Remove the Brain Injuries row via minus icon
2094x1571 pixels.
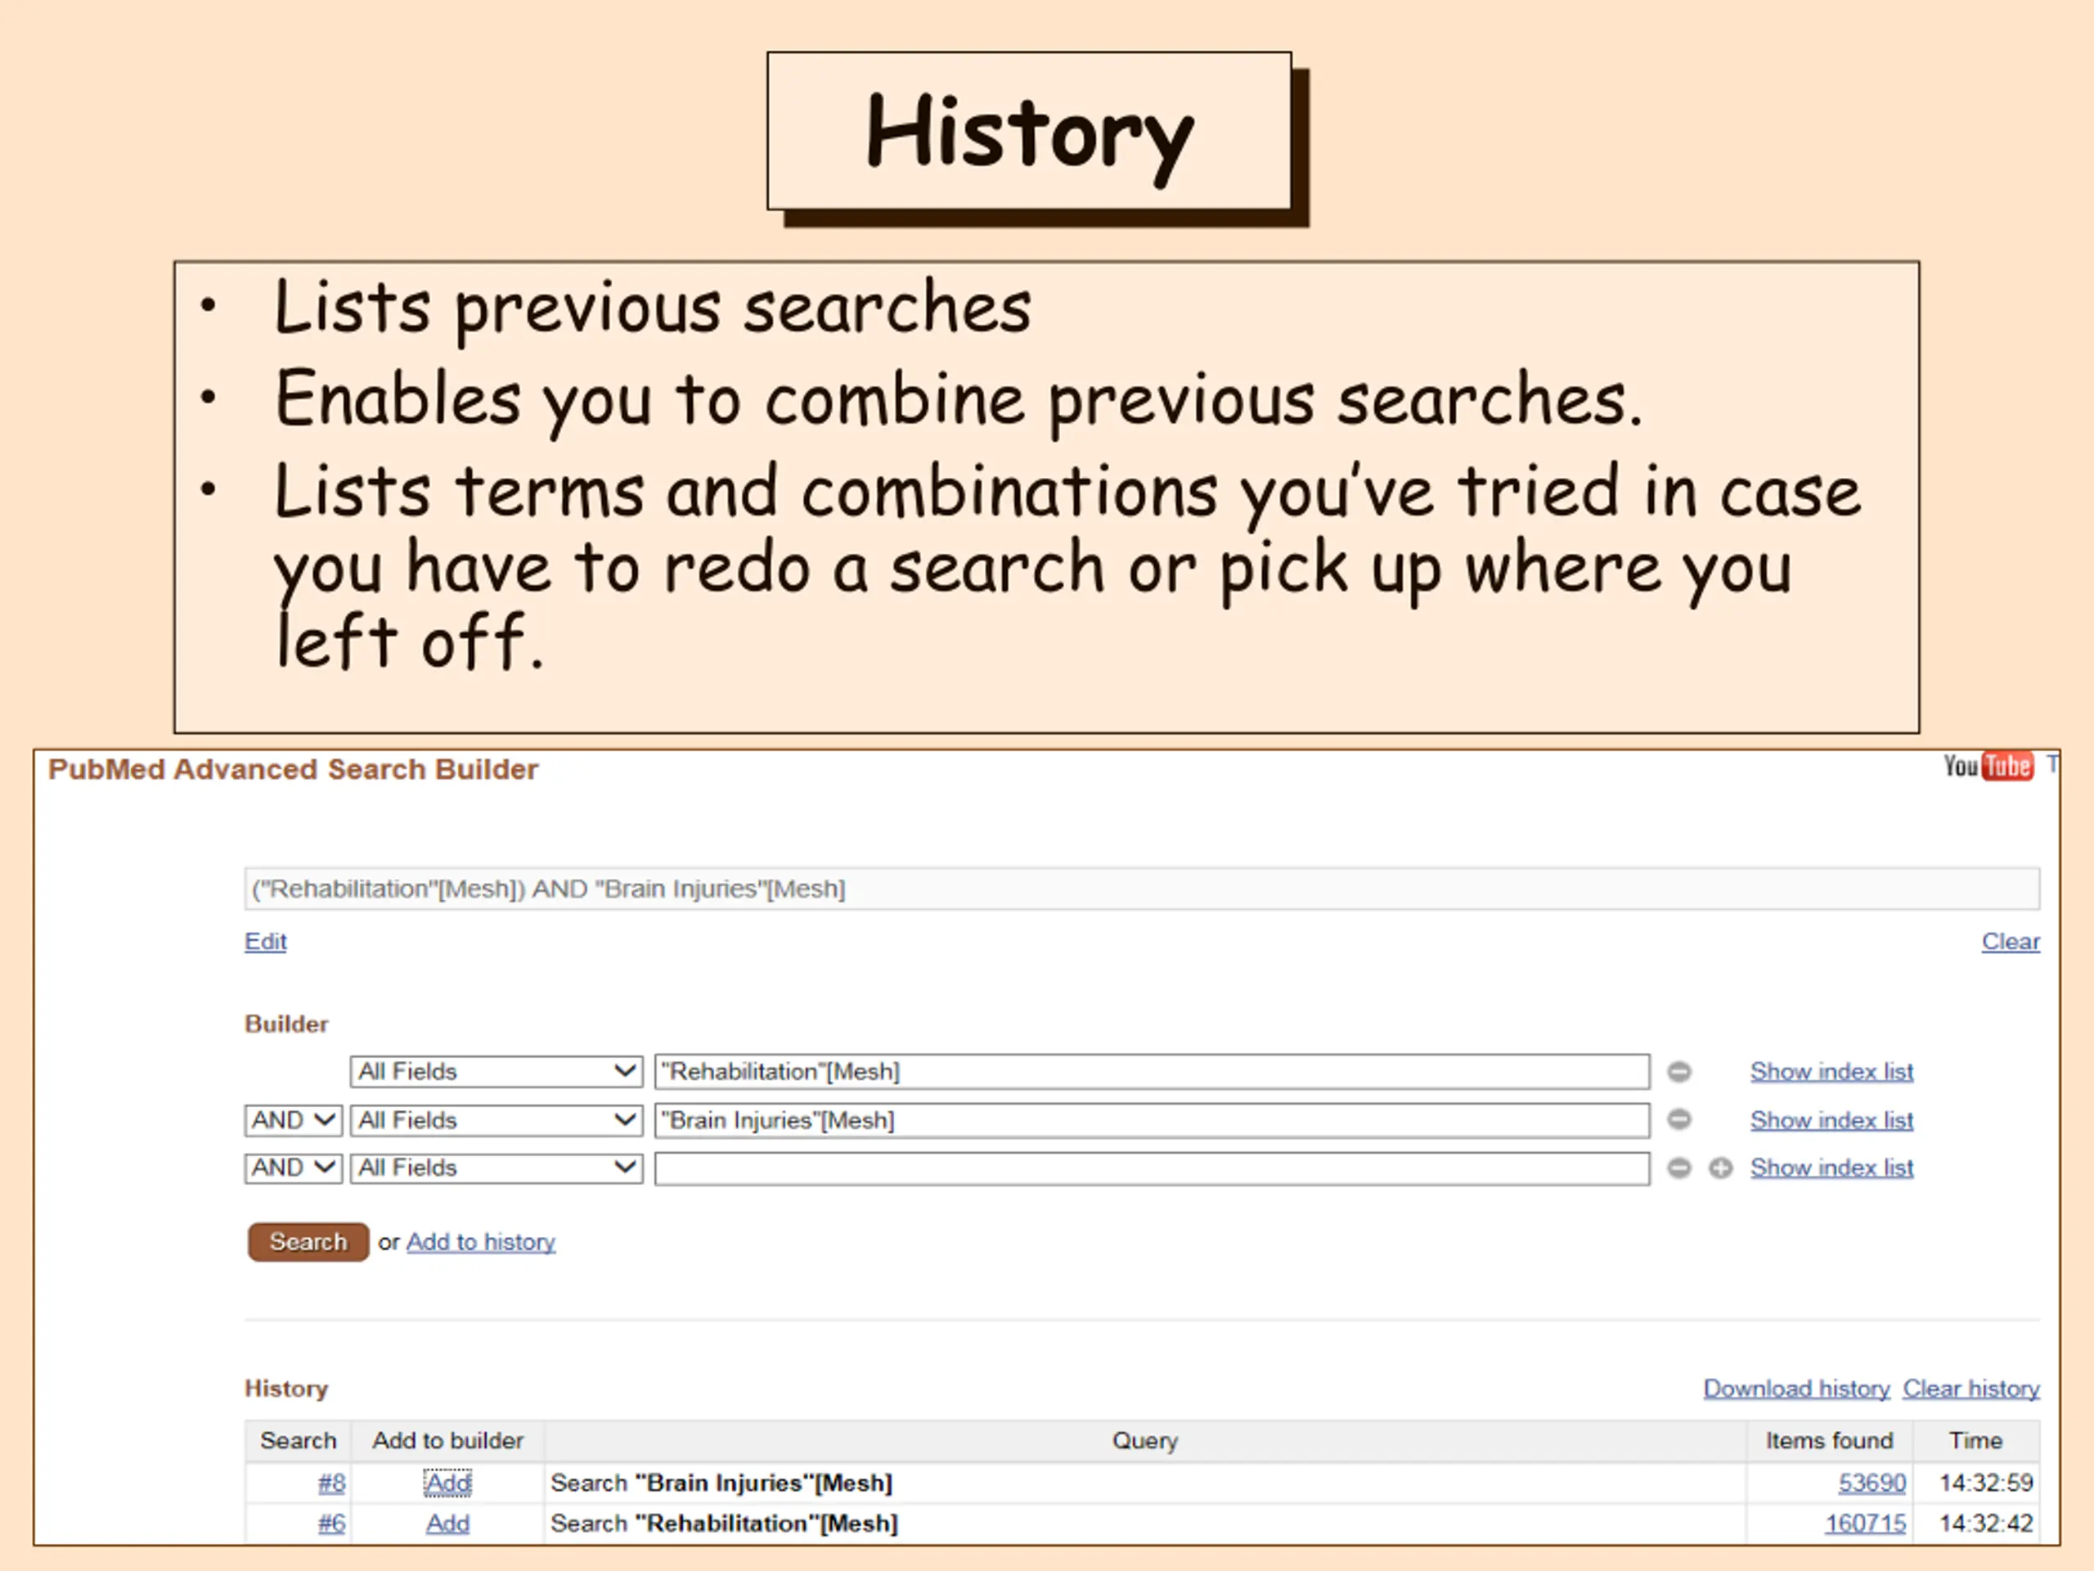point(1678,1119)
